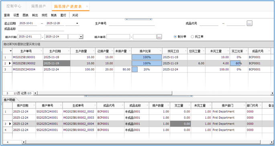The height and width of the screenshot is (146, 275).
Task: Edit the 排产日期 end date 2025-12-24
Action: pos(56,36)
